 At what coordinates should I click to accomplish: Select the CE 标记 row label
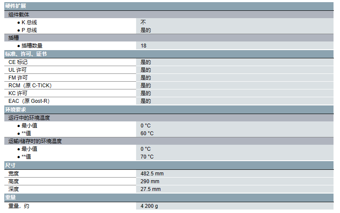18,62
